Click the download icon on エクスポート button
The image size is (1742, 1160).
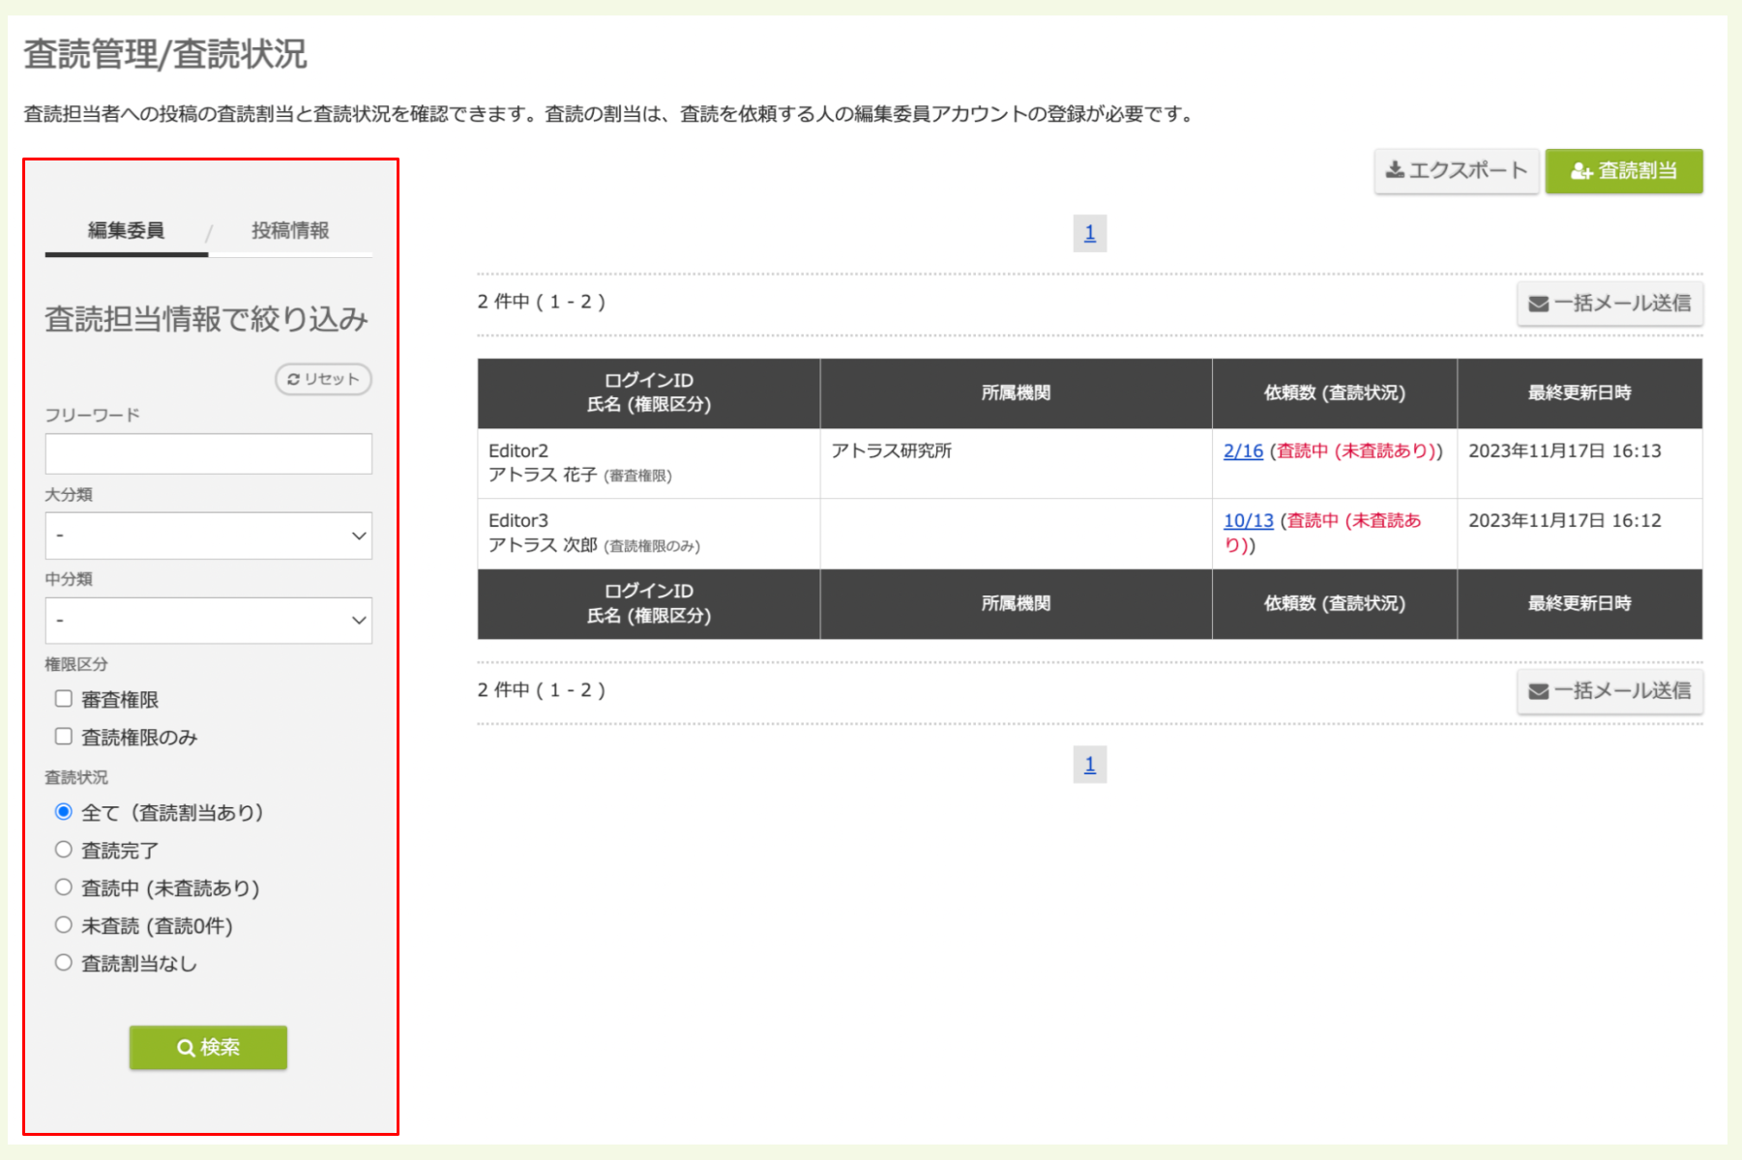pyautogui.click(x=1395, y=170)
